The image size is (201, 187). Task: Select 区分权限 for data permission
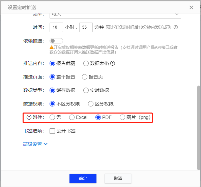(x=91, y=104)
